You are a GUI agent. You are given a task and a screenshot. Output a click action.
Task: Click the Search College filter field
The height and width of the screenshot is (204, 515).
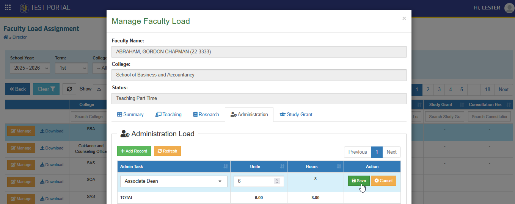[x=88, y=117]
